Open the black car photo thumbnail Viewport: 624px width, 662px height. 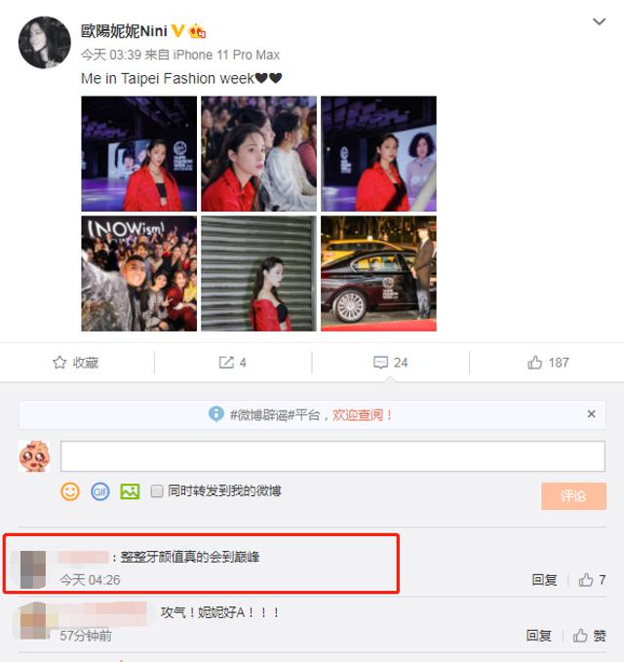[378, 274]
